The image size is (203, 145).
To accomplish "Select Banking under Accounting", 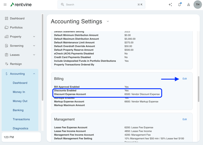I will click(18, 110).
